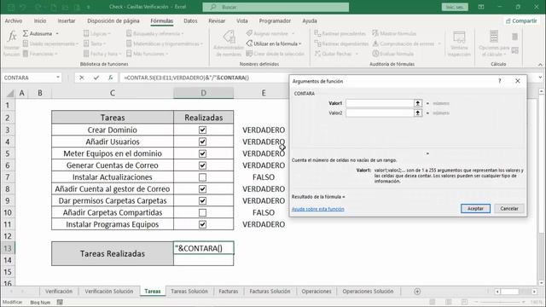Select column D header
The width and height of the screenshot is (546, 307).
(x=203, y=93)
